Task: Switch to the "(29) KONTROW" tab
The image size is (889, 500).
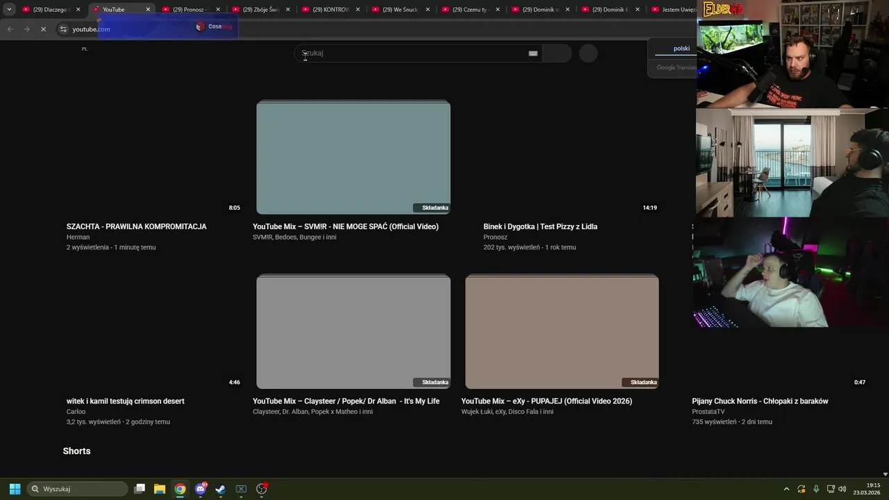Action: (331, 10)
